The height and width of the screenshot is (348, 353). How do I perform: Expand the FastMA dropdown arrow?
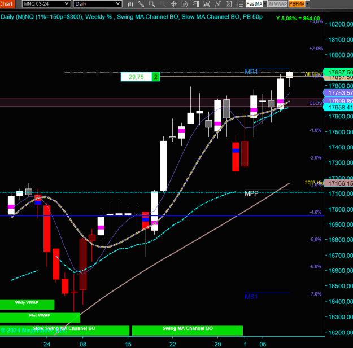(265, 4)
